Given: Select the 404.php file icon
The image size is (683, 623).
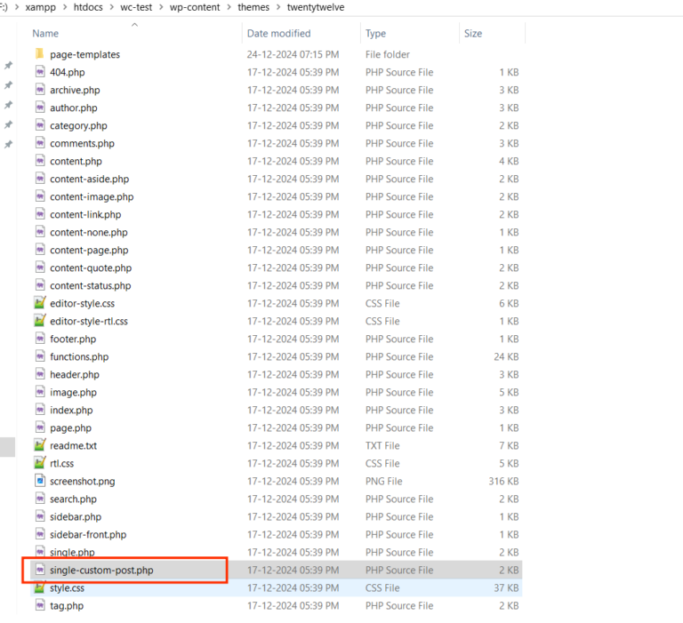Looking at the screenshot, I should [39, 72].
